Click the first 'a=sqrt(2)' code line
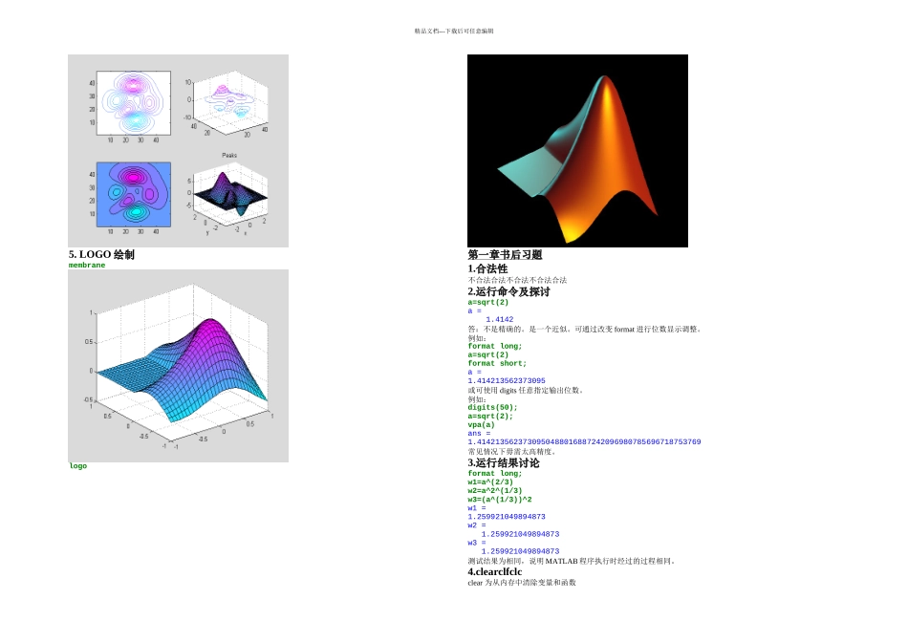908x642 pixels. pos(488,302)
